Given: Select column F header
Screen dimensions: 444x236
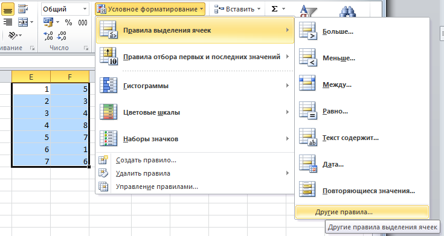Looking at the screenshot, I should point(69,77).
